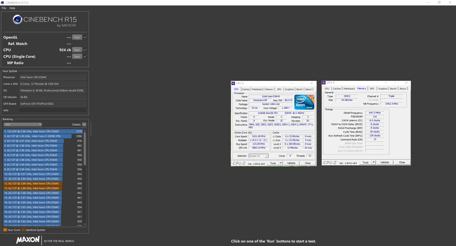Screen dimensions: 456x246
Task: Switch to Mainboard tab in left CPU-Z window
Action: coord(257,89)
